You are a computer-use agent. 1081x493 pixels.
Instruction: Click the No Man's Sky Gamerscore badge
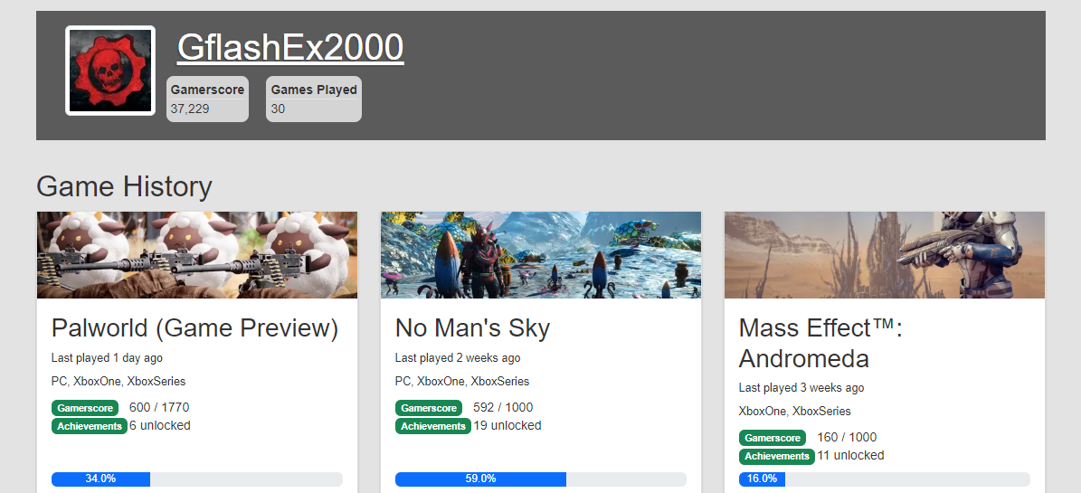pyautogui.click(x=429, y=408)
